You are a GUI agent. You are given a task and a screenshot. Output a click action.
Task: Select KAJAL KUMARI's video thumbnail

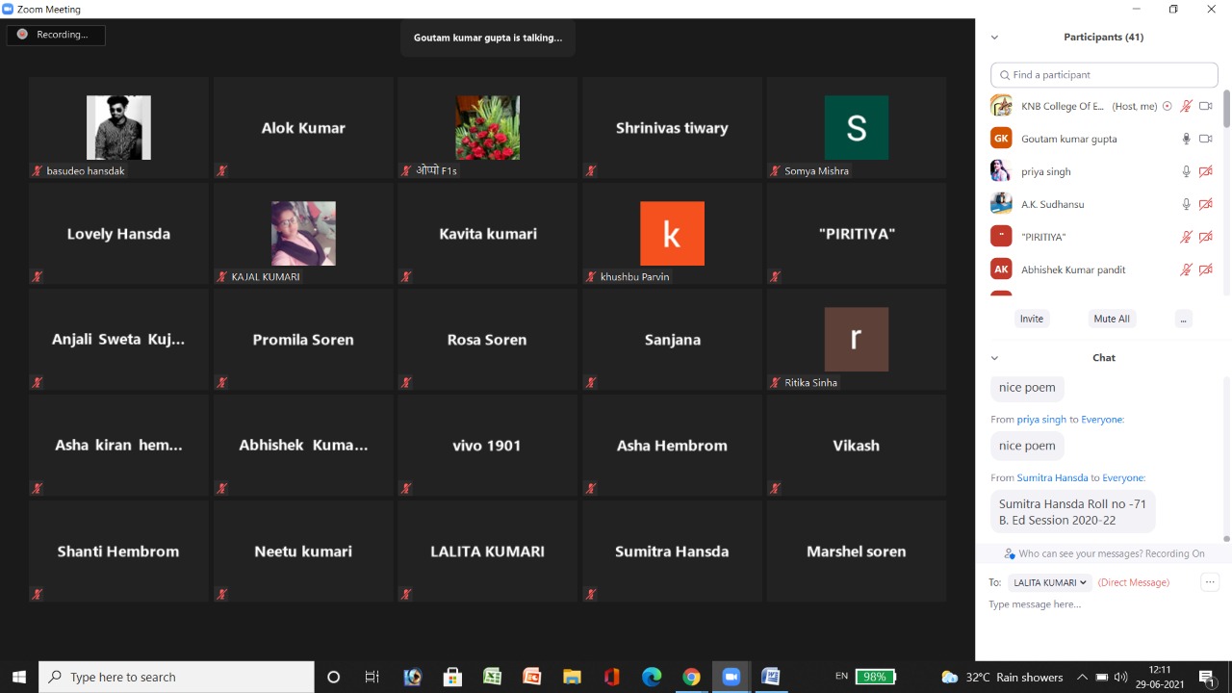[x=303, y=233]
